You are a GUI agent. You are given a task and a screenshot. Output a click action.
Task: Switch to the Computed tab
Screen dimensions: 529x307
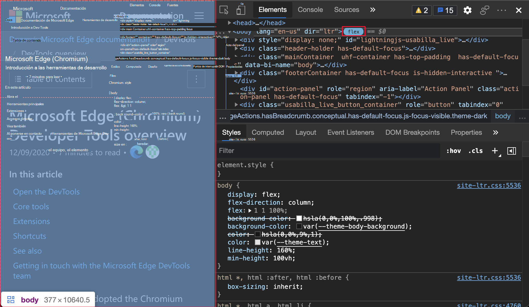tap(267, 132)
